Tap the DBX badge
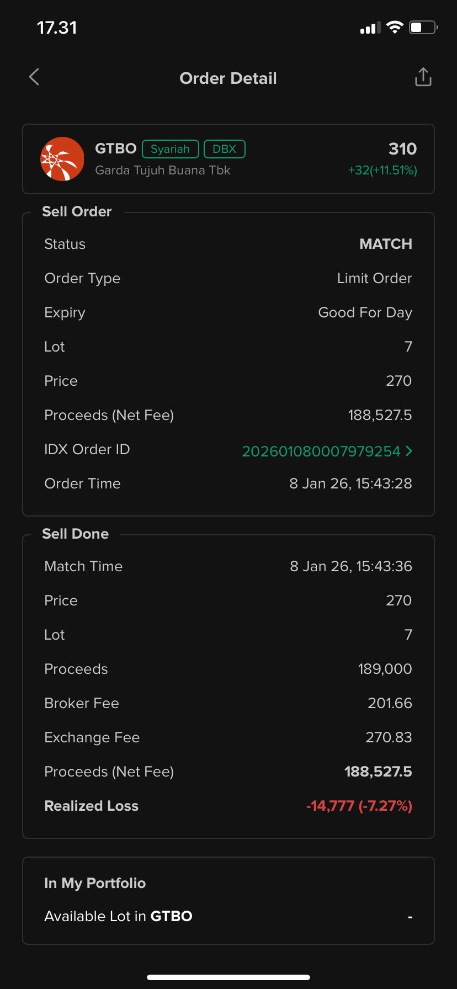 224,149
